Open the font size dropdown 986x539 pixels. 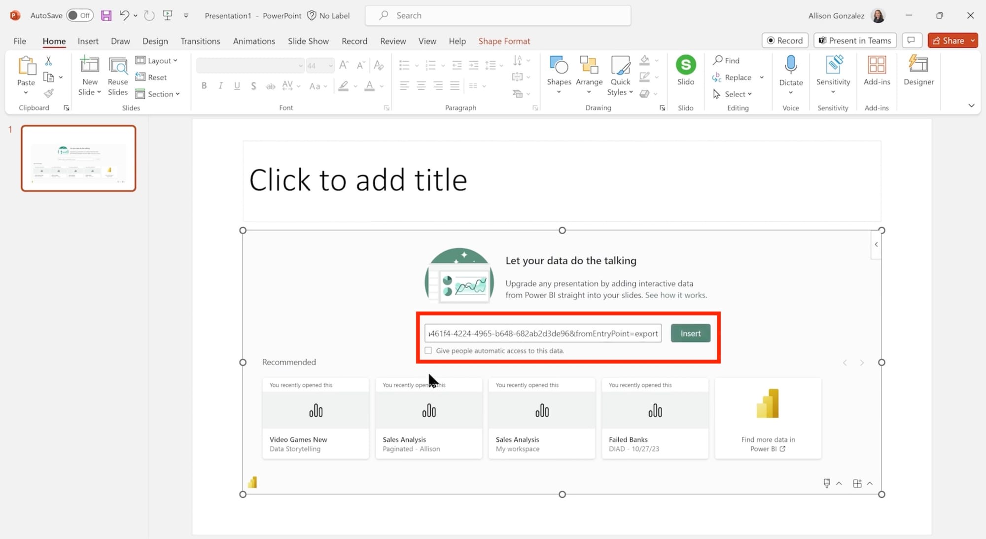330,65
